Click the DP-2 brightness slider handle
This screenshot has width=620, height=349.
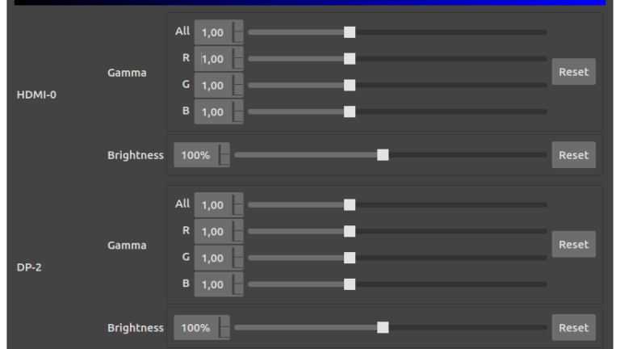[x=383, y=328]
